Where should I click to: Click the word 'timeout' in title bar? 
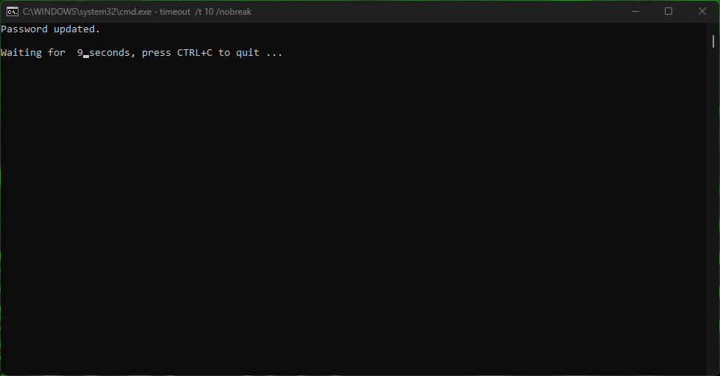175,12
